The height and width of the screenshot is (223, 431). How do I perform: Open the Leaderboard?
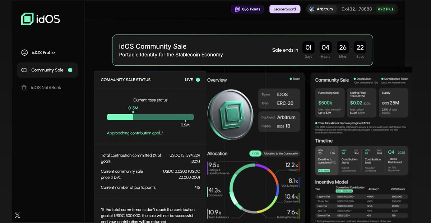point(284,9)
